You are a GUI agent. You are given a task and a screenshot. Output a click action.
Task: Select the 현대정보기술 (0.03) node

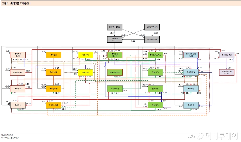pos(227,72)
